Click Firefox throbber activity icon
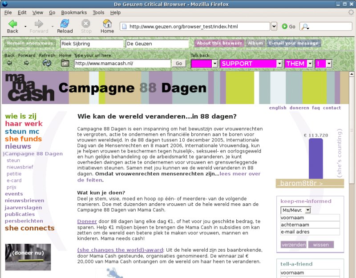Screen dimensions: 356x278 [351, 12]
